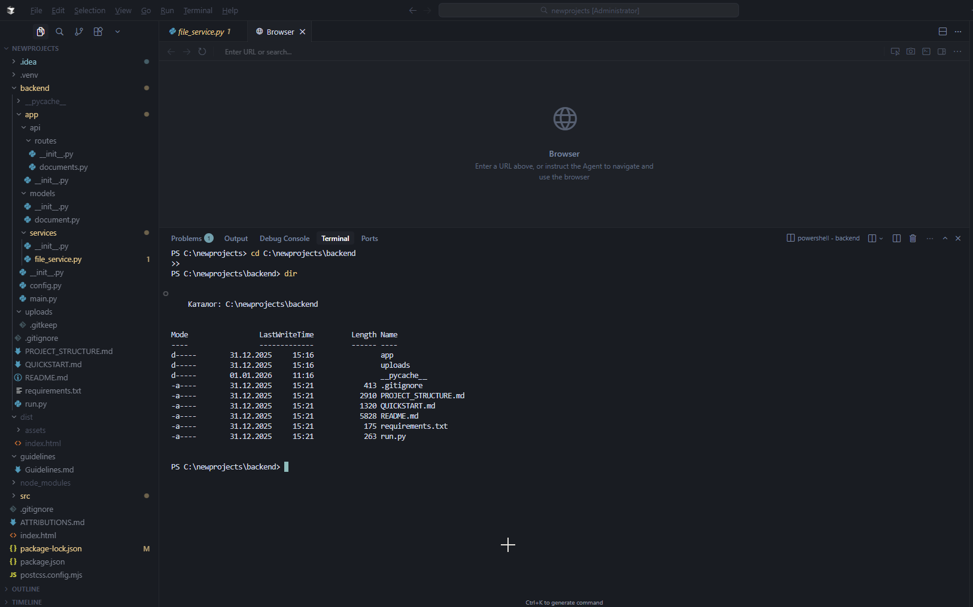This screenshot has height=607, width=973.
Task: Open documents.py in explorer
Action: coord(79,167)
